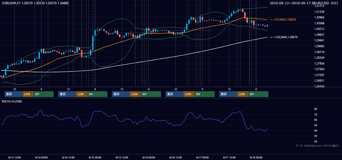Select the RSI(14) 43.2588 indicator label
The height and width of the screenshot is (160, 342).
pyautogui.click(x=12, y=101)
